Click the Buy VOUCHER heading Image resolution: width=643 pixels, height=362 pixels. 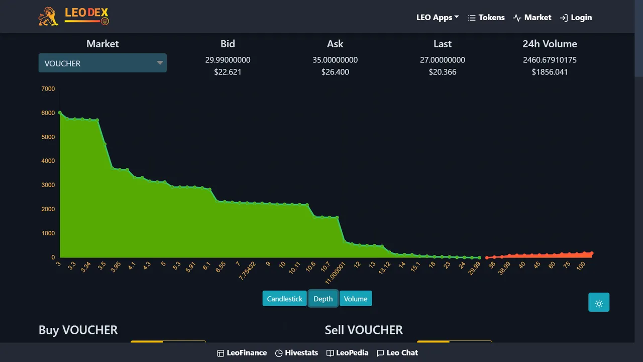point(78,330)
